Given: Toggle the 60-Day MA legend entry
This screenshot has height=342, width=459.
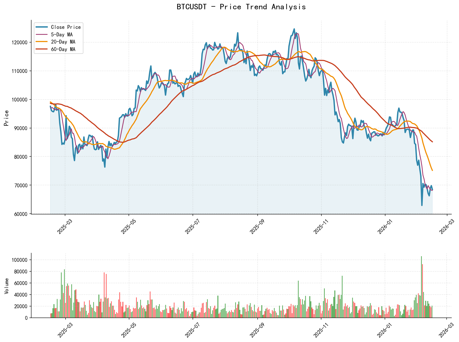Looking at the screenshot, I should pyautogui.click(x=63, y=49).
